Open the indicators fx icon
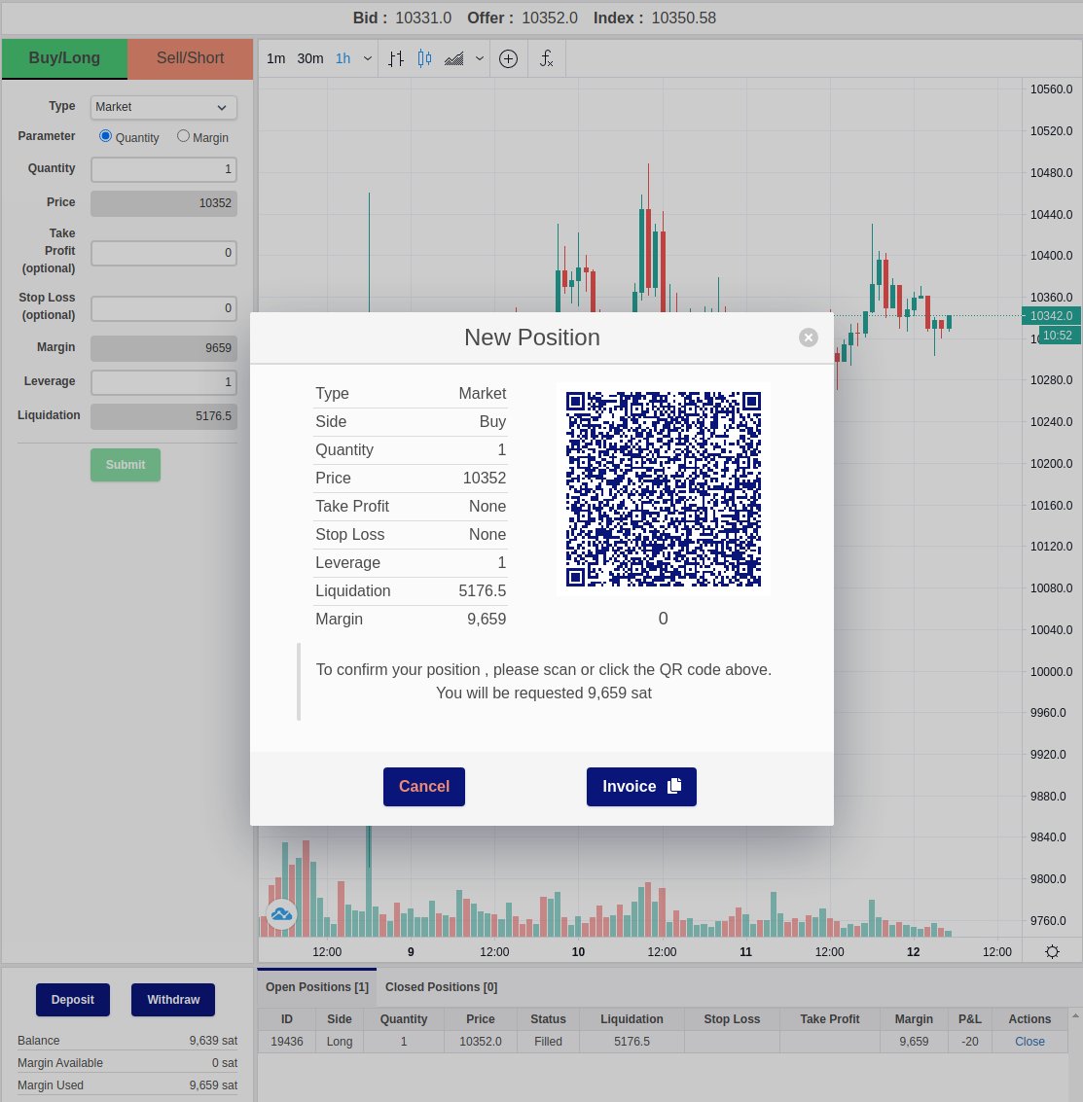This screenshot has width=1083, height=1102. pyautogui.click(x=547, y=58)
